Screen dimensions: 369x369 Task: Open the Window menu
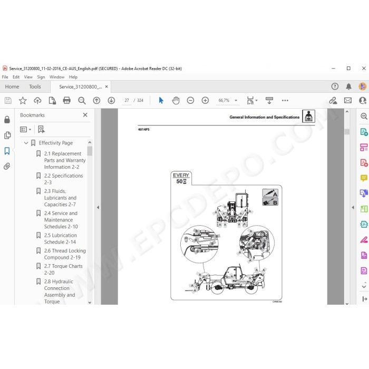coord(57,77)
